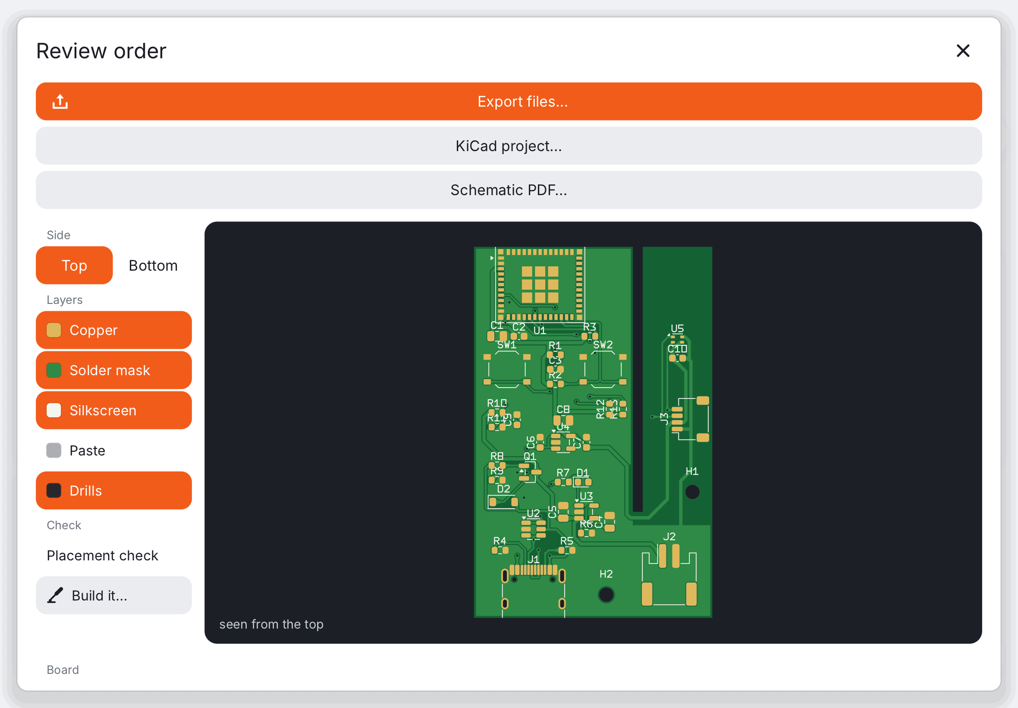Close the Review order dialog
1018x708 pixels.
point(963,51)
